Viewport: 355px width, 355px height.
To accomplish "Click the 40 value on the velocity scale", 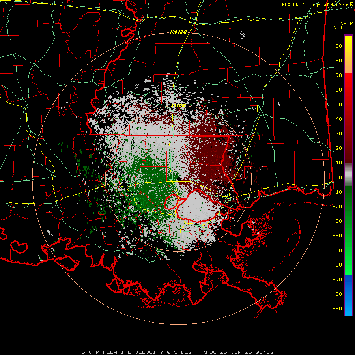I will point(339,119).
